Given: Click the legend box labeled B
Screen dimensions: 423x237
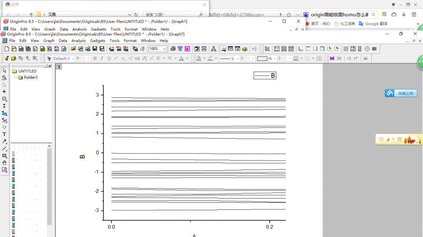Looking at the screenshot, I should click(x=265, y=75).
